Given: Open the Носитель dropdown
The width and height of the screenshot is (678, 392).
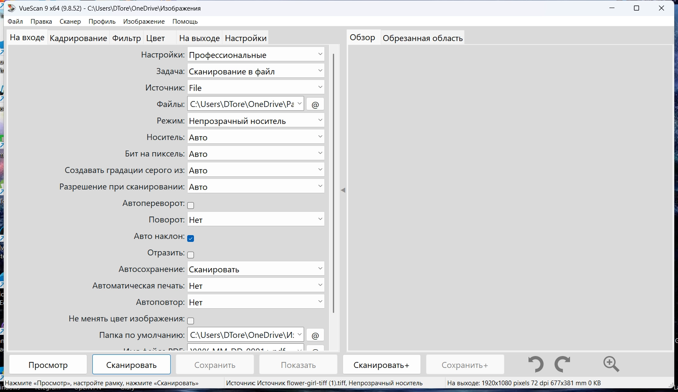Looking at the screenshot, I should (x=256, y=137).
